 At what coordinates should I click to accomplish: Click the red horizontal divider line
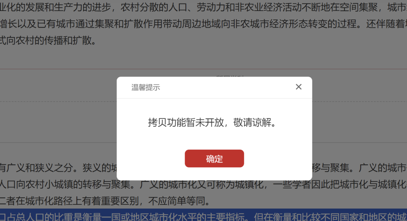click(203, 69)
